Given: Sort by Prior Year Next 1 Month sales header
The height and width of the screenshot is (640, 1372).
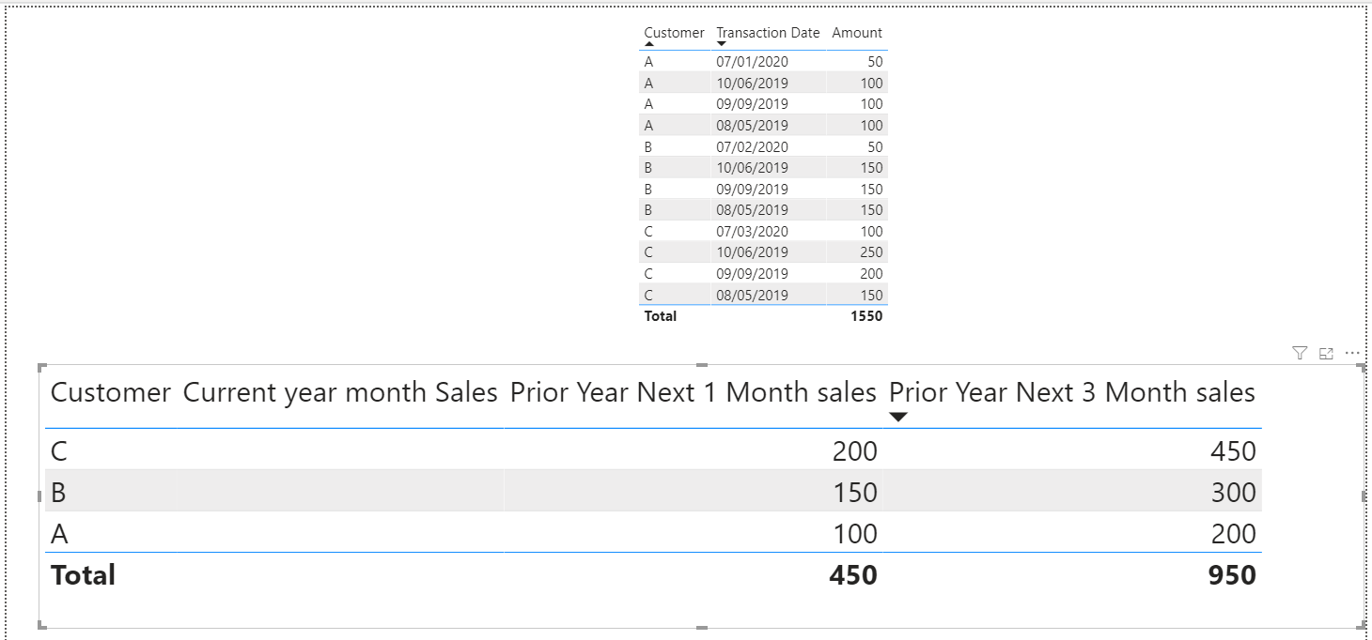Looking at the screenshot, I should 694,392.
